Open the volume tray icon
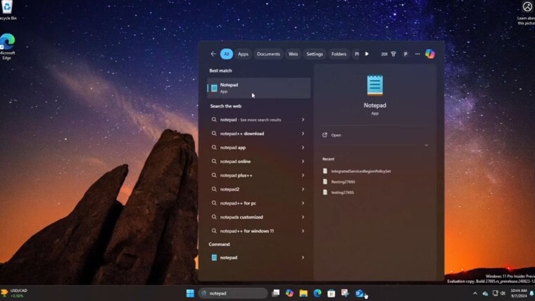 tap(503, 293)
